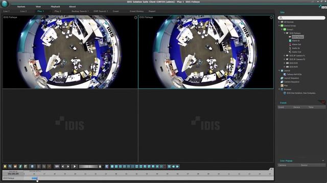
Task: Collapse the IDIS Fisheye device node
Action: [285, 33]
